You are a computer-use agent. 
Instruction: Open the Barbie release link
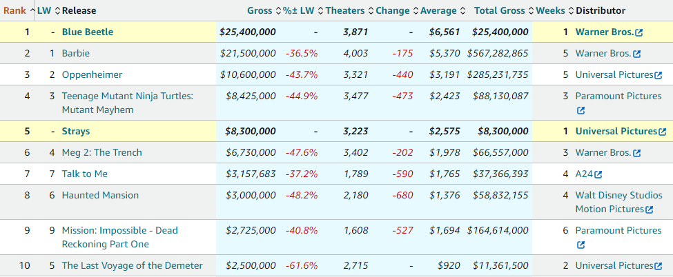pos(75,53)
